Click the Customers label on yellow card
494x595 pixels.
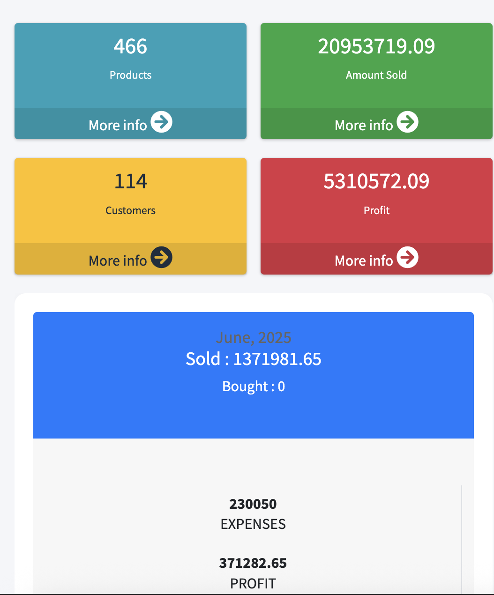click(x=130, y=210)
